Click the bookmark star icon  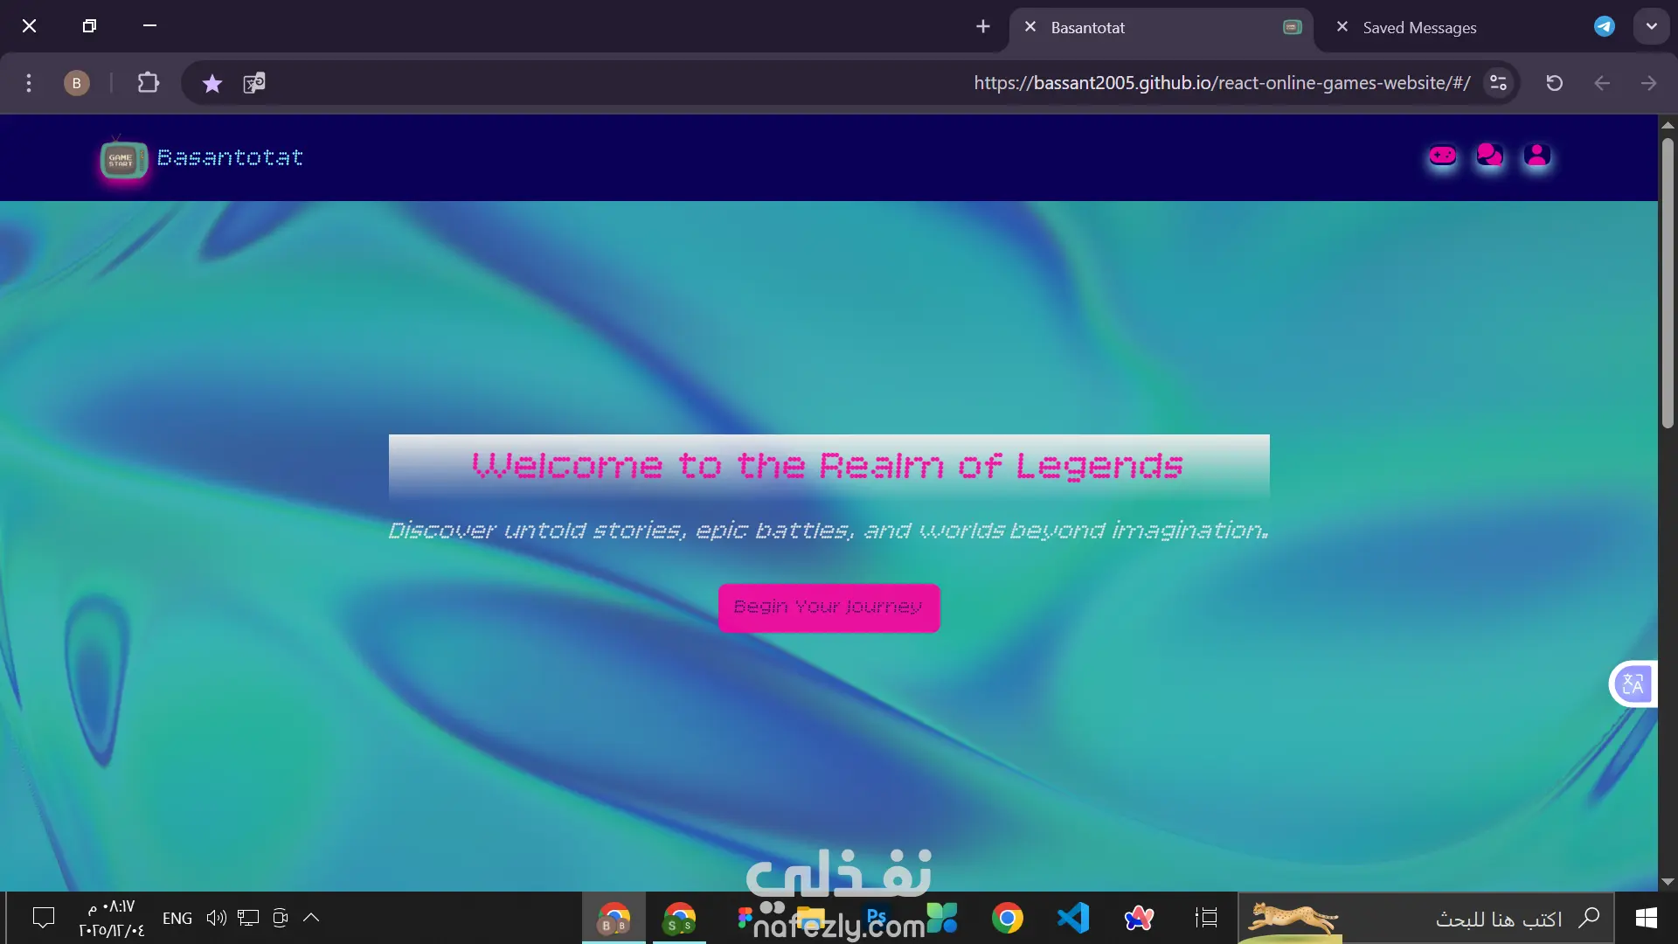(211, 83)
